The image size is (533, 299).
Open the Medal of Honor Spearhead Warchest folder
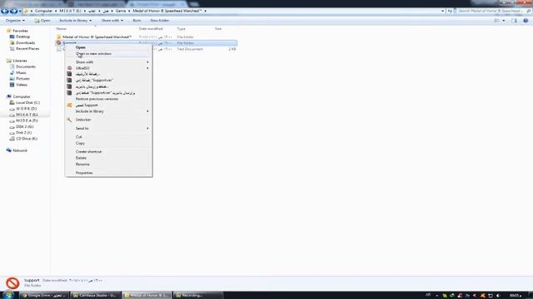[x=97, y=37]
